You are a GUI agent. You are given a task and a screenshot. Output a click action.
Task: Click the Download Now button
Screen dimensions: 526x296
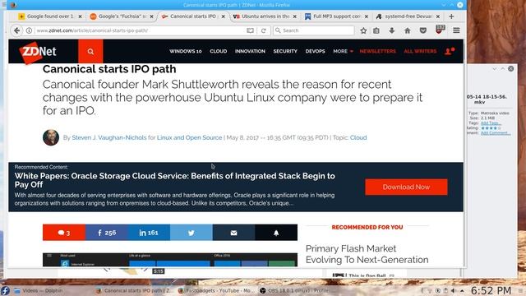pyautogui.click(x=406, y=187)
